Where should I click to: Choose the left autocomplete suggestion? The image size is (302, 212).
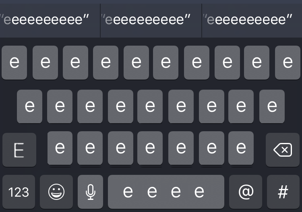tap(50, 20)
